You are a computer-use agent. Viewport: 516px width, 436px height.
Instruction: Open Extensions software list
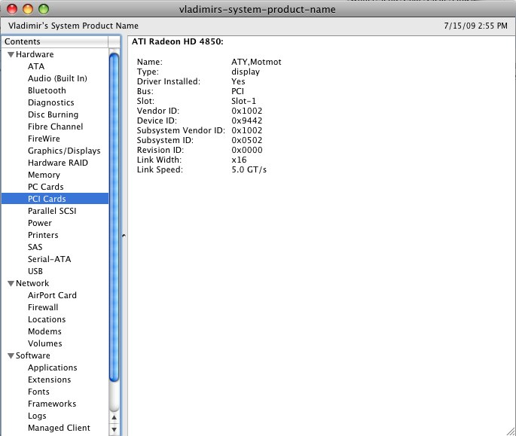pos(50,380)
